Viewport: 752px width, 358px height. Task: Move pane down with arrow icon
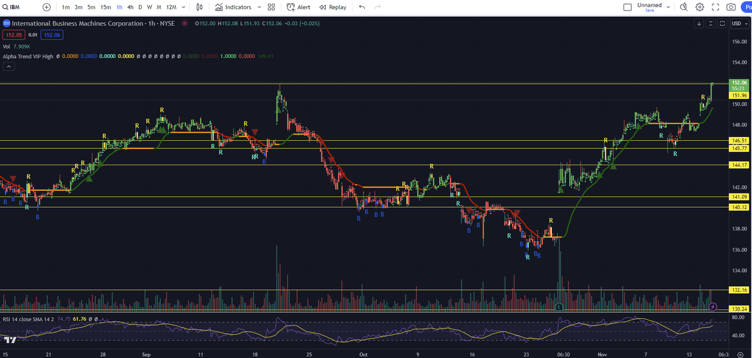(699, 24)
